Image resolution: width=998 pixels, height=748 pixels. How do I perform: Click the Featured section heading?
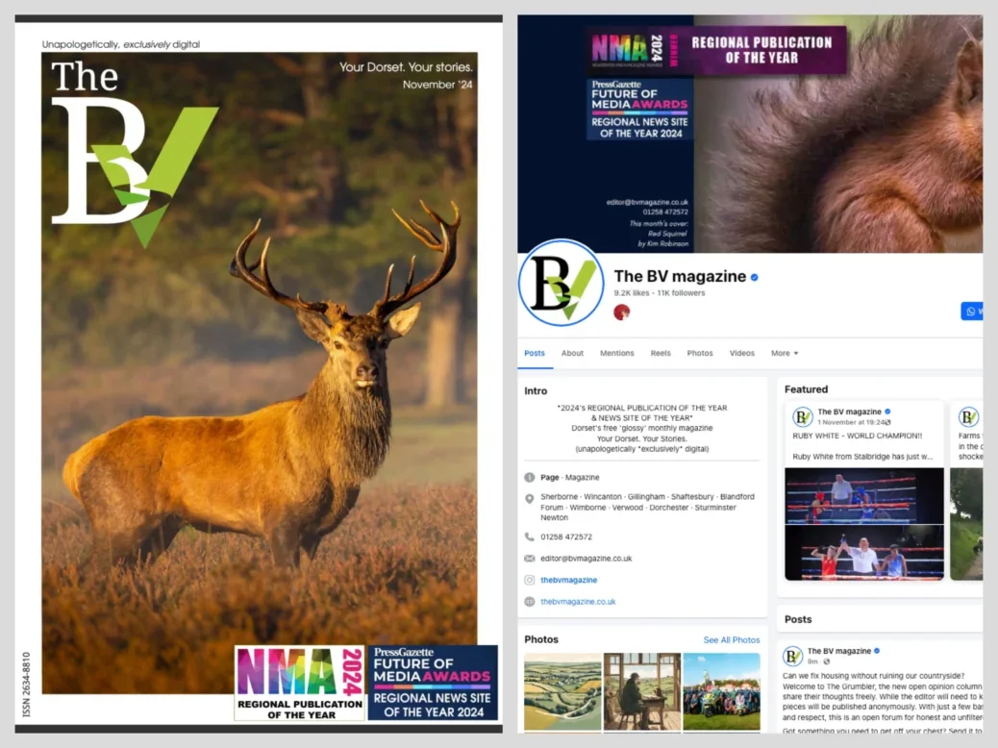(806, 389)
